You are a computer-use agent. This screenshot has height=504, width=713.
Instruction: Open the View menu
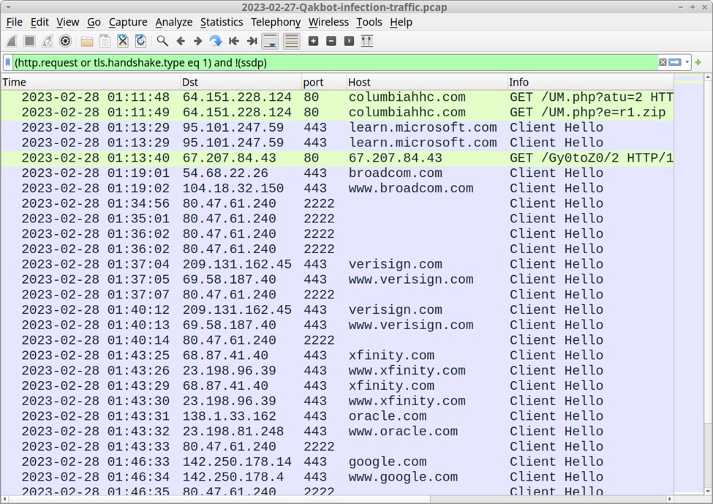point(68,22)
